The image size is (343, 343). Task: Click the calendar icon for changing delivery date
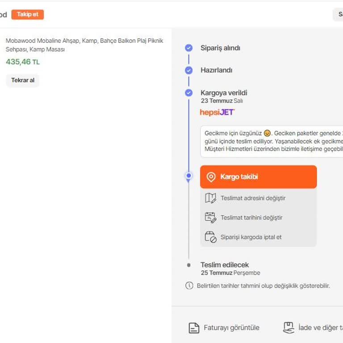click(210, 218)
